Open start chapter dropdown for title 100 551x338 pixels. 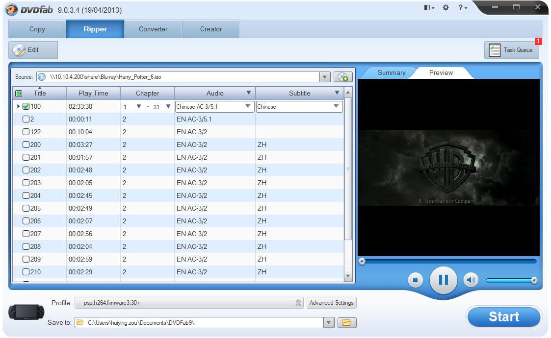139,106
